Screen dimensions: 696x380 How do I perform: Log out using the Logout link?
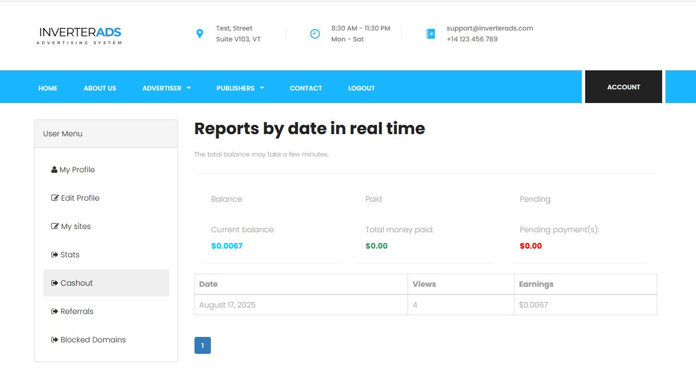coord(361,88)
